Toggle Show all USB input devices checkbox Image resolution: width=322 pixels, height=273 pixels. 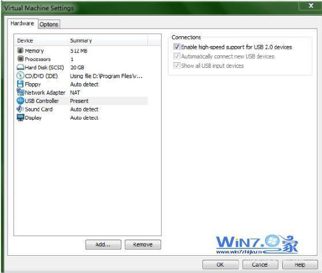177,66
